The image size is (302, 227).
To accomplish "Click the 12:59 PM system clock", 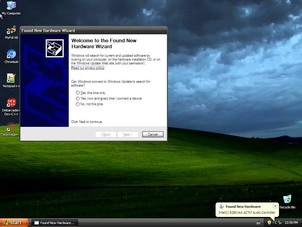I will point(291,223).
